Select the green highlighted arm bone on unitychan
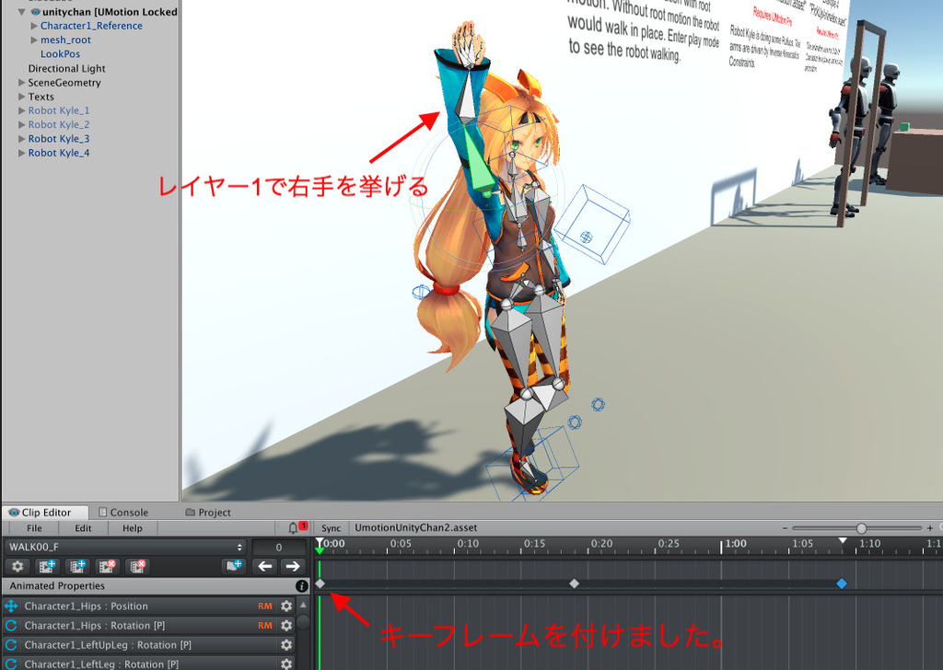 (x=480, y=162)
